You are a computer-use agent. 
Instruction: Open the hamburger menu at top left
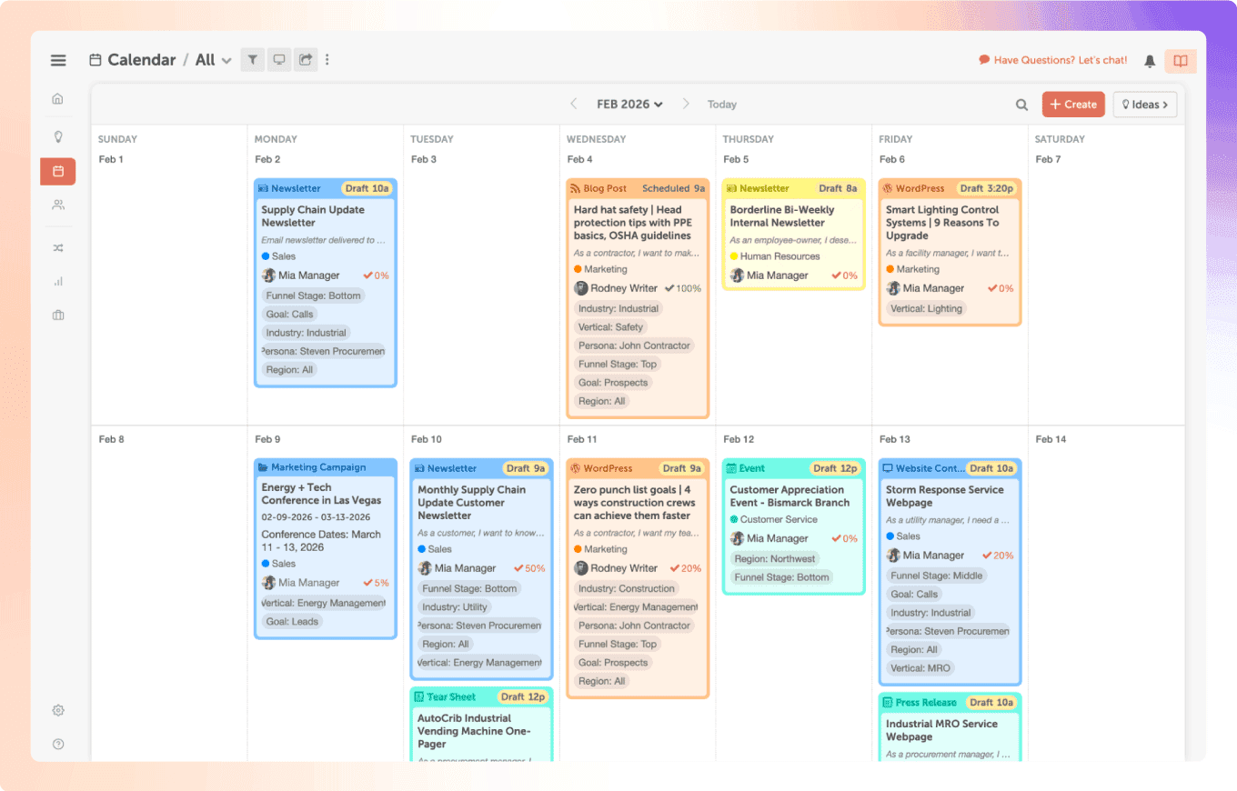57,59
